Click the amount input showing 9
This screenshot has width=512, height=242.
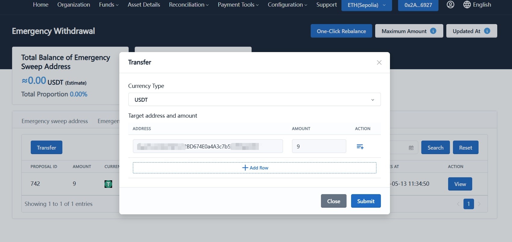(319, 146)
